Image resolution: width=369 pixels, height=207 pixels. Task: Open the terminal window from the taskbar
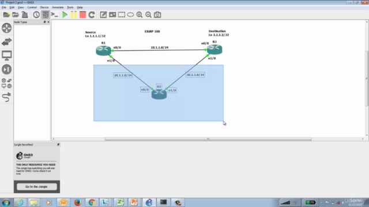coord(163,202)
